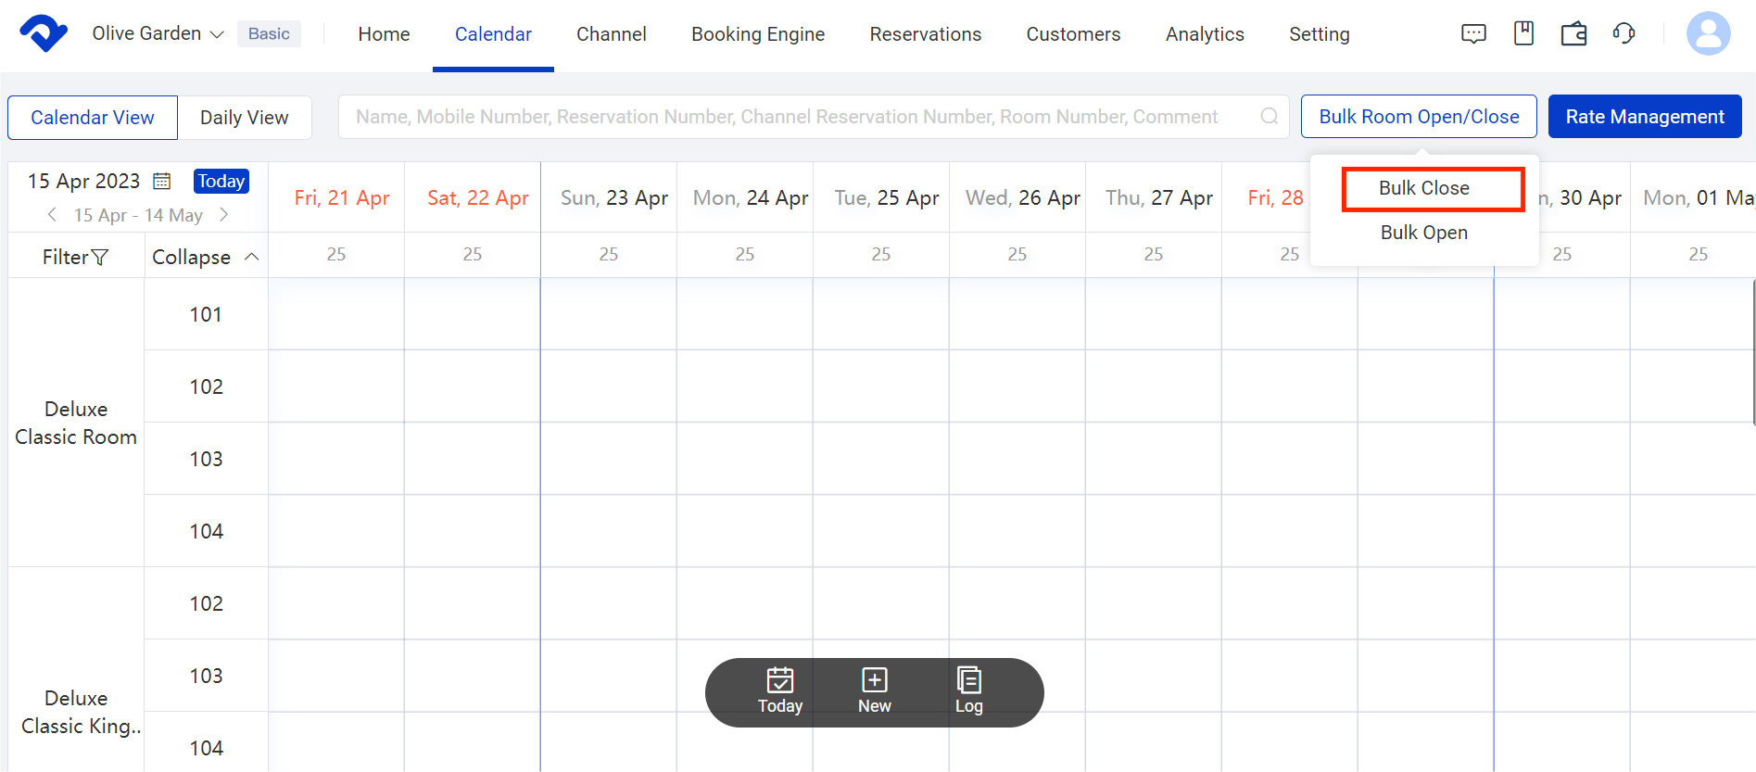Click the search magnifier icon
Image resolution: width=1756 pixels, height=772 pixels.
1269,117
